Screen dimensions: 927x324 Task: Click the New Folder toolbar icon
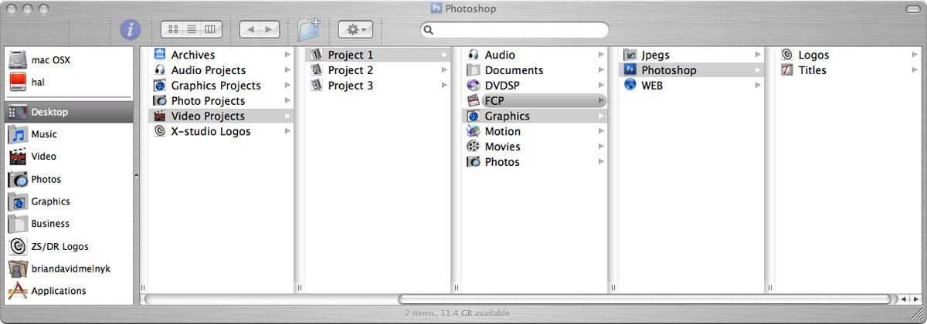[309, 29]
